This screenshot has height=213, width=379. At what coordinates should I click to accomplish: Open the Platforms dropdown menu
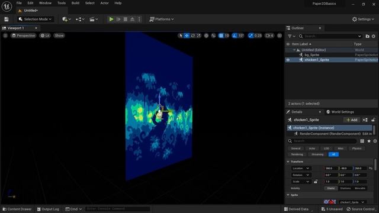(162, 19)
